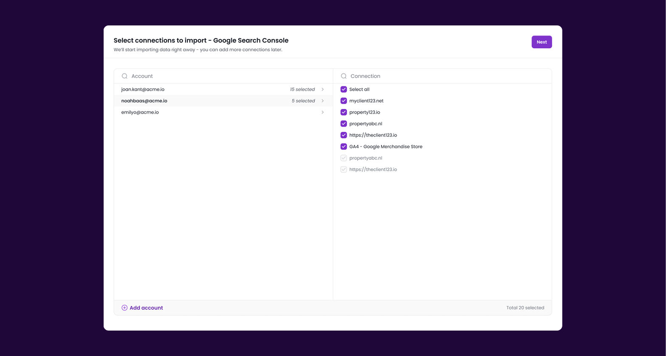This screenshot has height=356, width=666.
Task: Uncheck the Select all checkbox
Action: point(344,89)
